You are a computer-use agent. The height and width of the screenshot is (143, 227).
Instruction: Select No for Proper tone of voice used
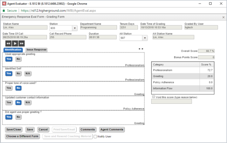tap(18, 88)
